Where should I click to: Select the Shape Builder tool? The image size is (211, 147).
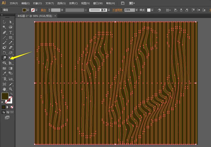(x=4, y=63)
